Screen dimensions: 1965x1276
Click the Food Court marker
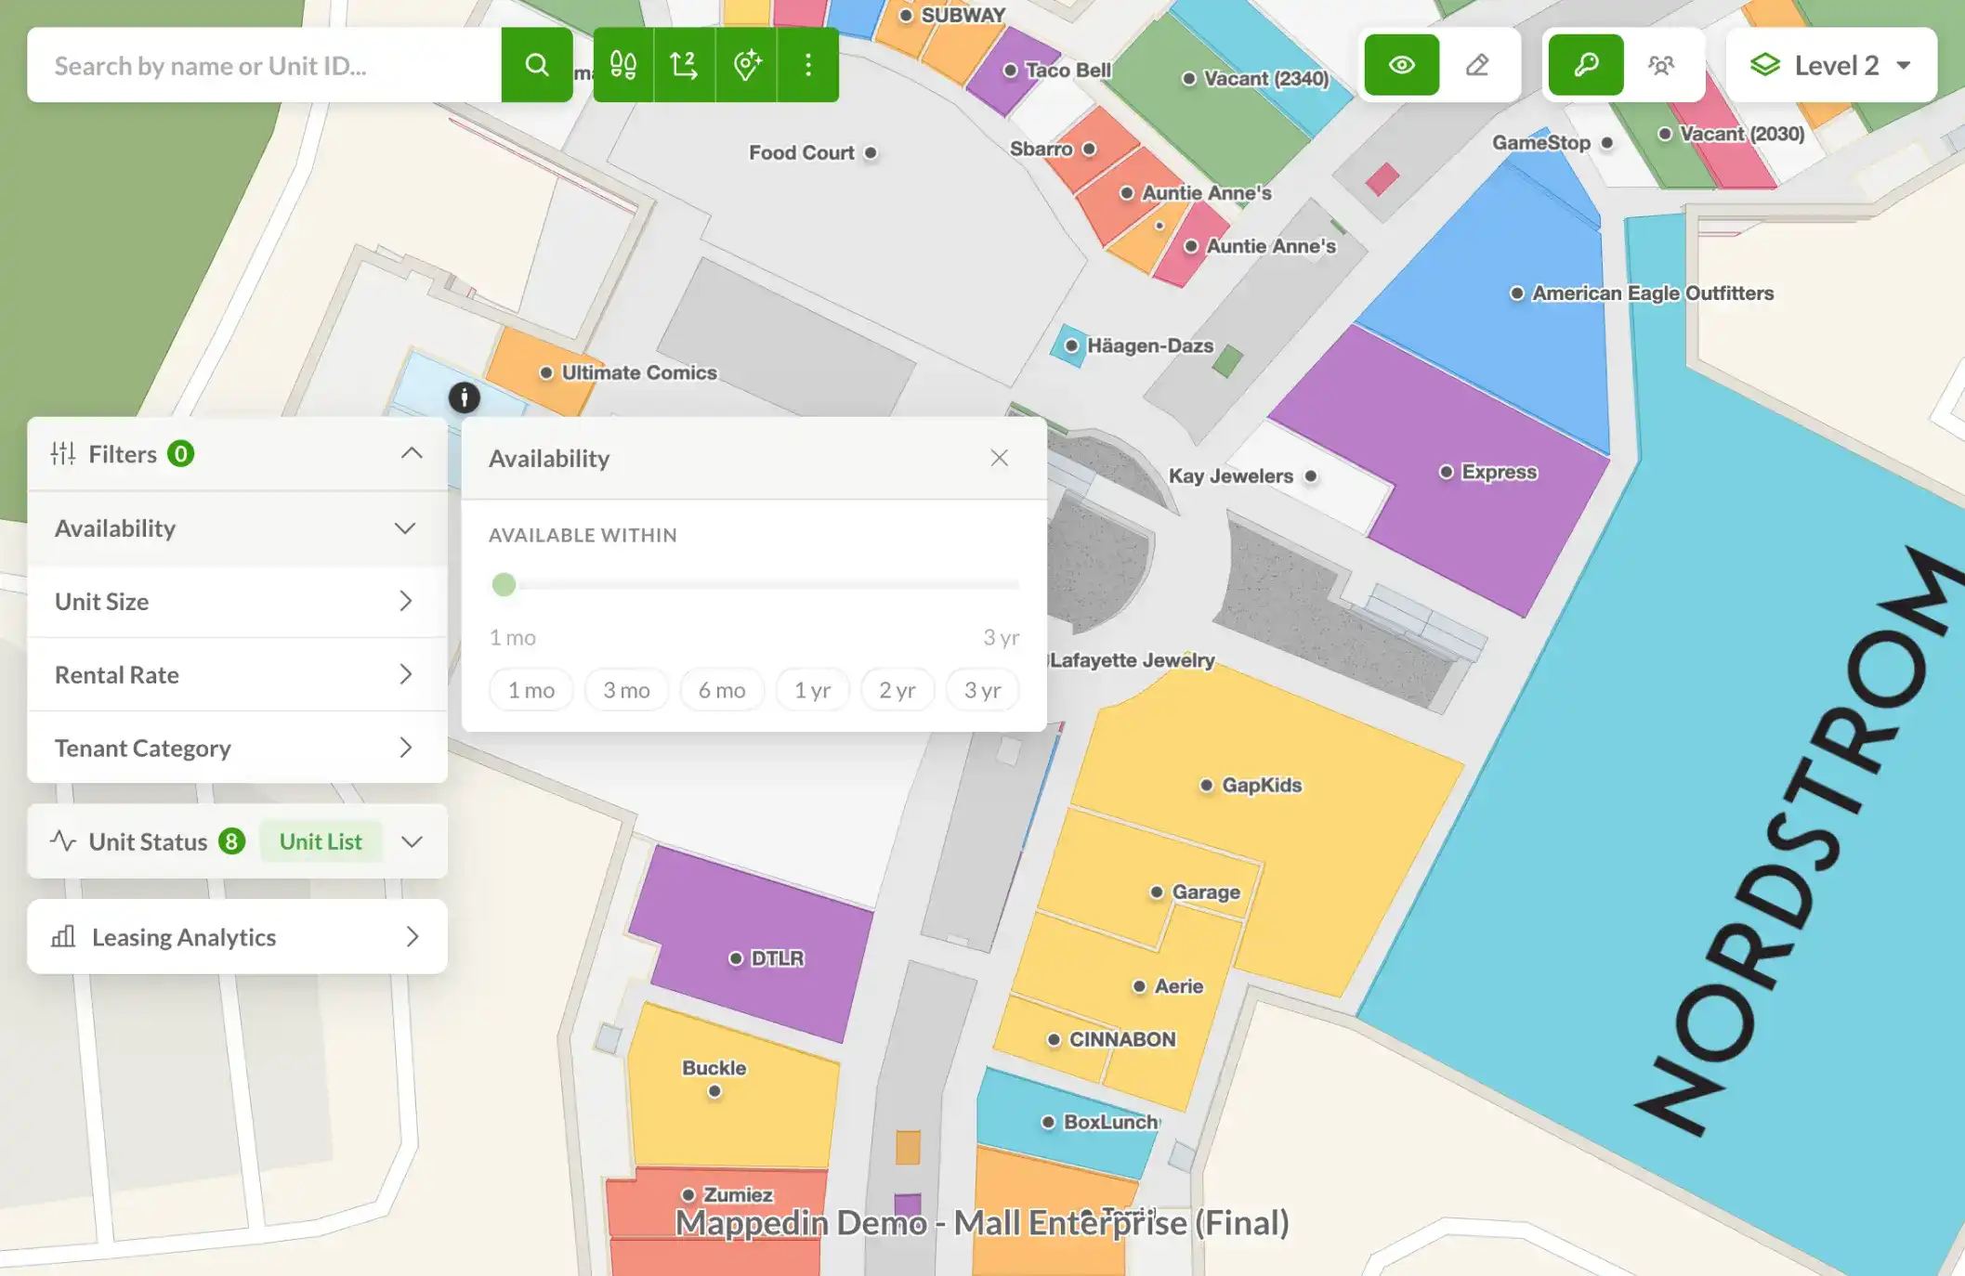click(871, 153)
